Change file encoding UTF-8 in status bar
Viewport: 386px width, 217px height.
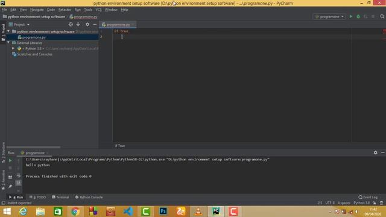point(330,203)
